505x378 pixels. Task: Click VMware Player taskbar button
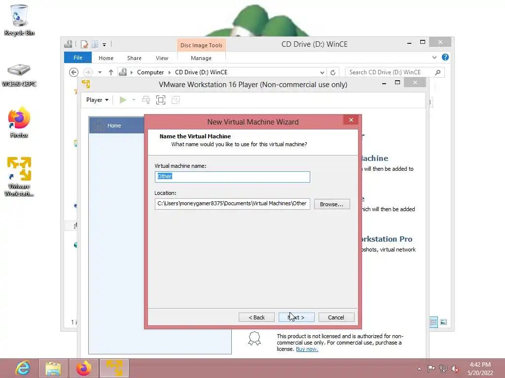pos(114,368)
